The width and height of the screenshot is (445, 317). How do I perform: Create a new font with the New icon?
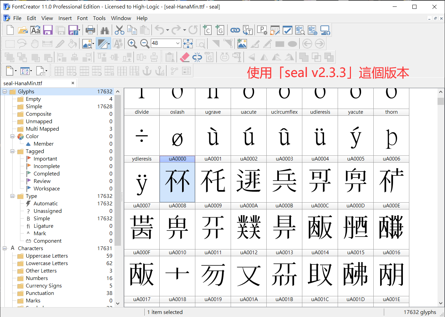[10, 30]
